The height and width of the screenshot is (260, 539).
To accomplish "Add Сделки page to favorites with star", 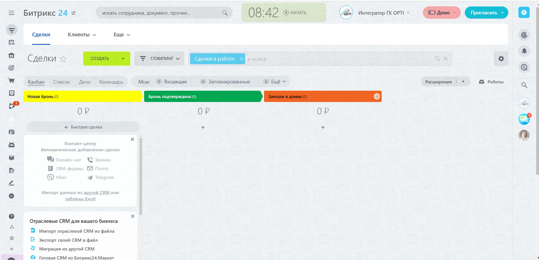I will [x=63, y=59].
